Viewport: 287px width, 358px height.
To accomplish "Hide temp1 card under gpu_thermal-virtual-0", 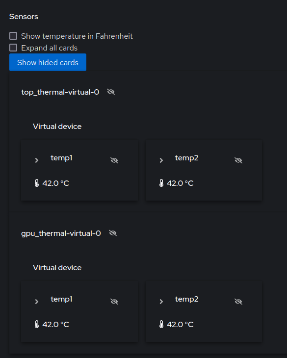I will [114, 302].
